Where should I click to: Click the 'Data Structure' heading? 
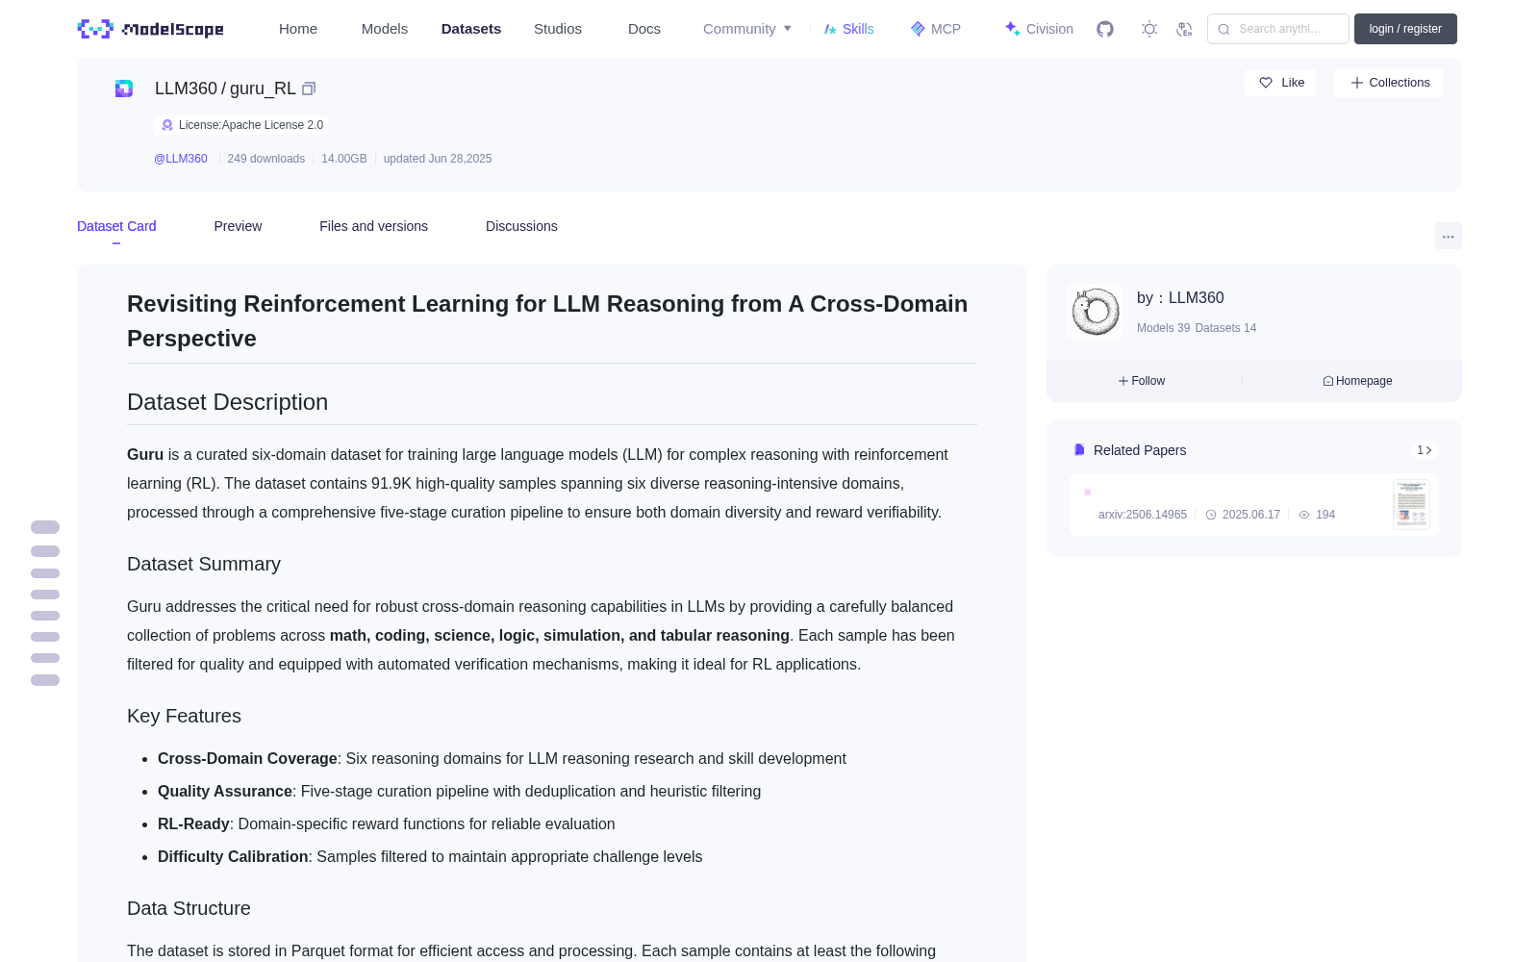(189, 908)
